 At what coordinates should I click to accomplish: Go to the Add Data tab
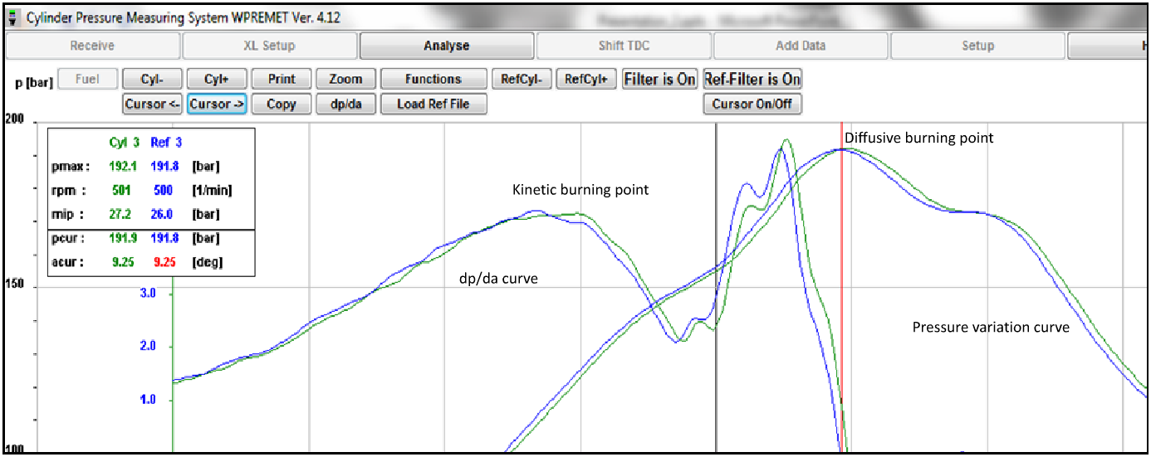click(801, 46)
